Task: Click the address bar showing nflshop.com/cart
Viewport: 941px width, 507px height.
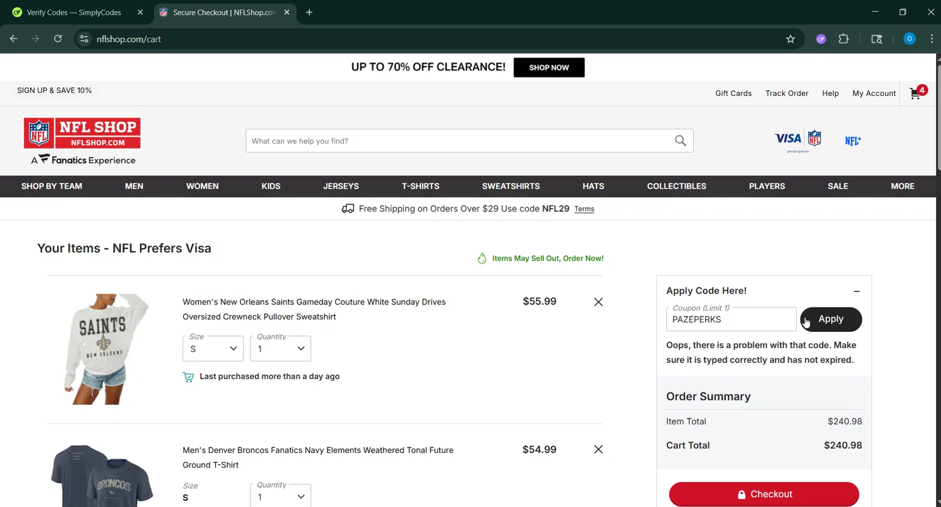Action: click(x=439, y=39)
